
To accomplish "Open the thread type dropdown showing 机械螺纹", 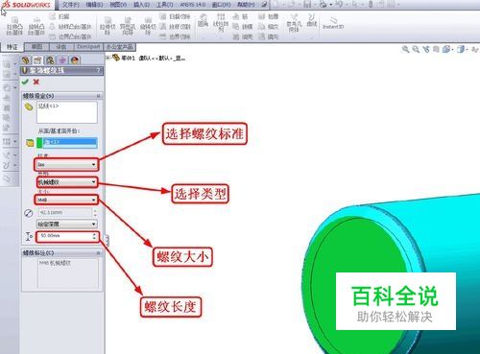I will click(x=66, y=182).
